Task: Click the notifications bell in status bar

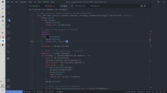Action: click(164, 92)
